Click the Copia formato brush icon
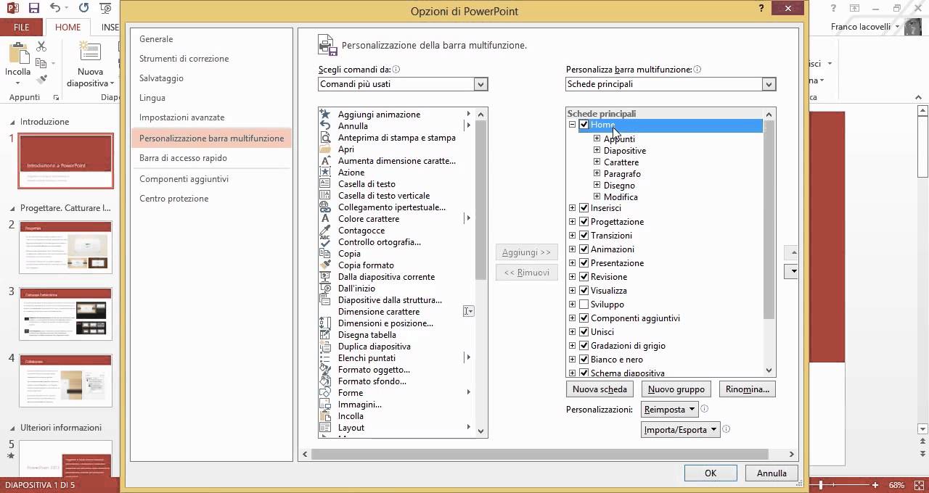 325,265
